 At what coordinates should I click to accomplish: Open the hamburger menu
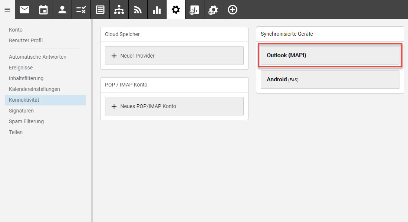7,10
